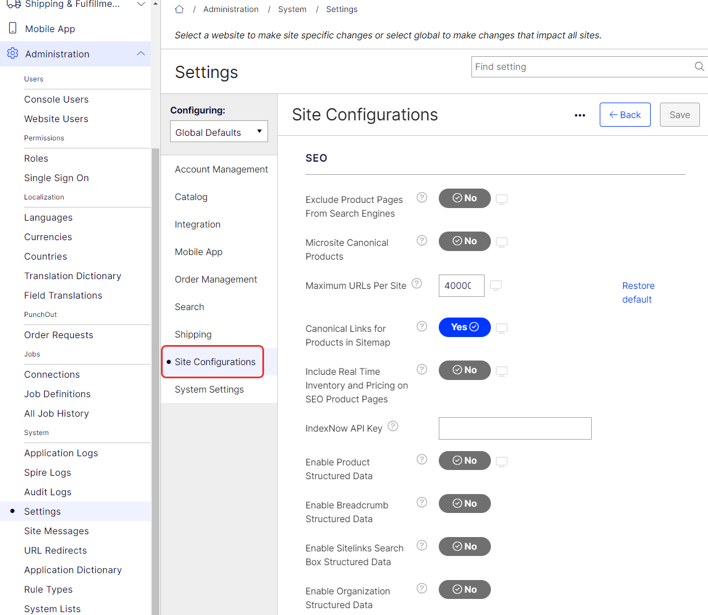Select Shipping settings category
Screen dimensions: 708x615
(193, 334)
